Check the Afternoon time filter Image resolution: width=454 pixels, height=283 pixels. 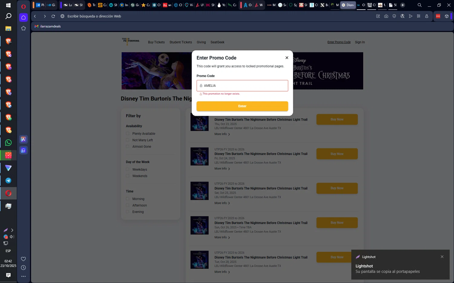(x=127, y=205)
